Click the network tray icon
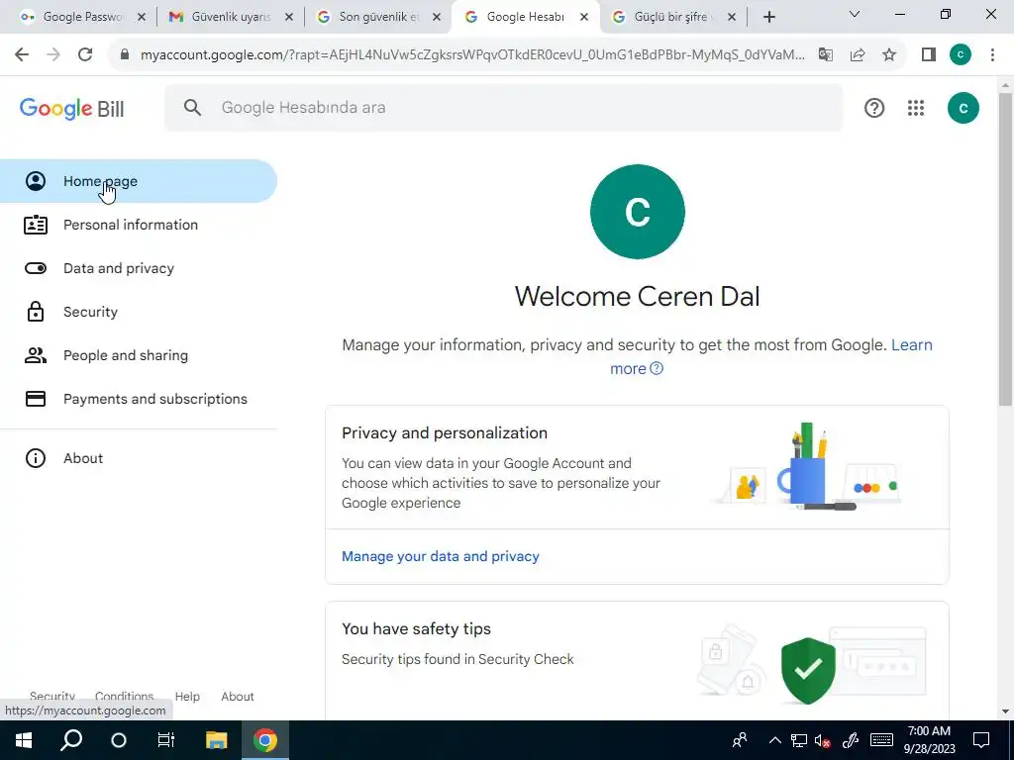 click(799, 740)
